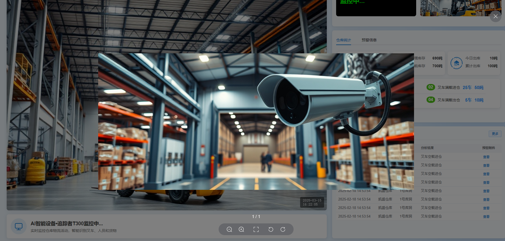The height and width of the screenshot is (241, 505).
Task: Switch to the 仓库统计 tab
Action: (344, 40)
